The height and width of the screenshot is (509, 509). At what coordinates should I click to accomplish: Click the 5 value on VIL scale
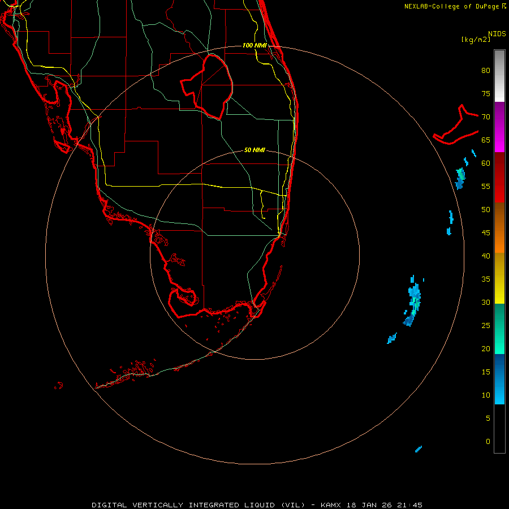[x=488, y=419]
